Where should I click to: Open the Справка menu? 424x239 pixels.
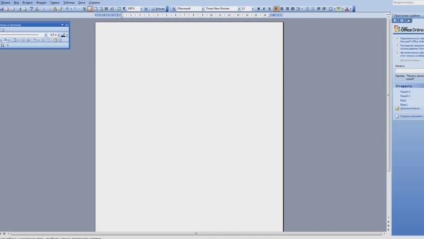(x=94, y=3)
